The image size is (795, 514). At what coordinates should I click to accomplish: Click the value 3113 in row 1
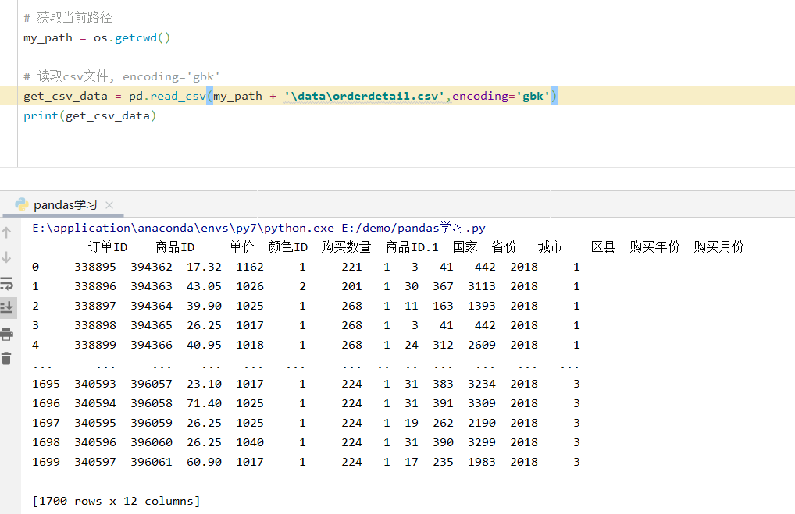click(482, 286)
